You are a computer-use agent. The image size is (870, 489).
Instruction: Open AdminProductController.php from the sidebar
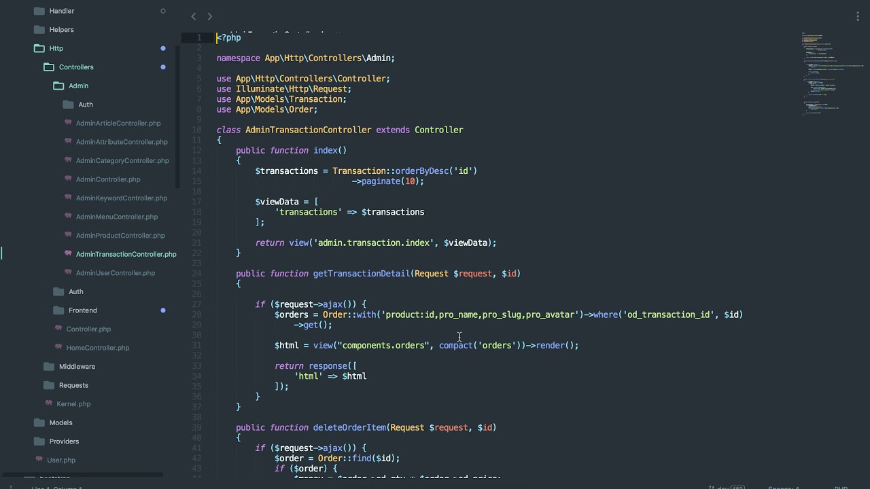point(120,236)
